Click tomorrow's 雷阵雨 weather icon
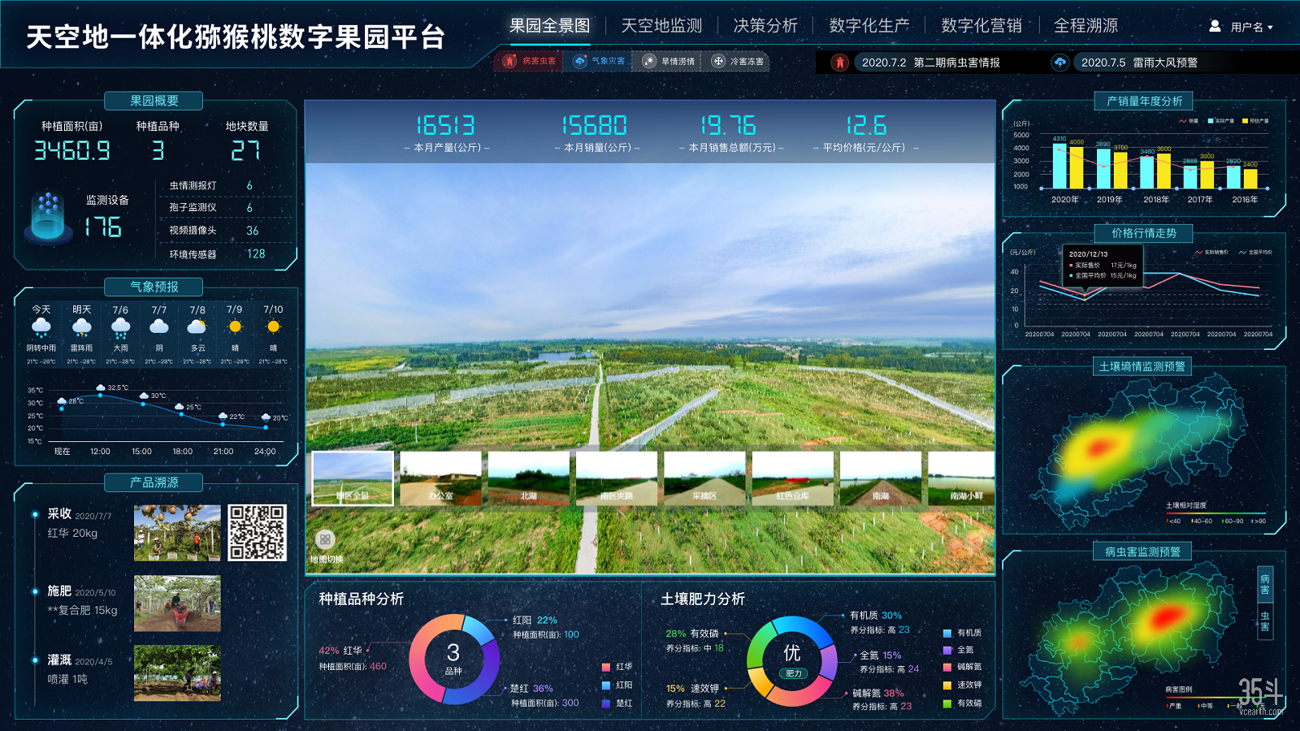 coord(81,328)
